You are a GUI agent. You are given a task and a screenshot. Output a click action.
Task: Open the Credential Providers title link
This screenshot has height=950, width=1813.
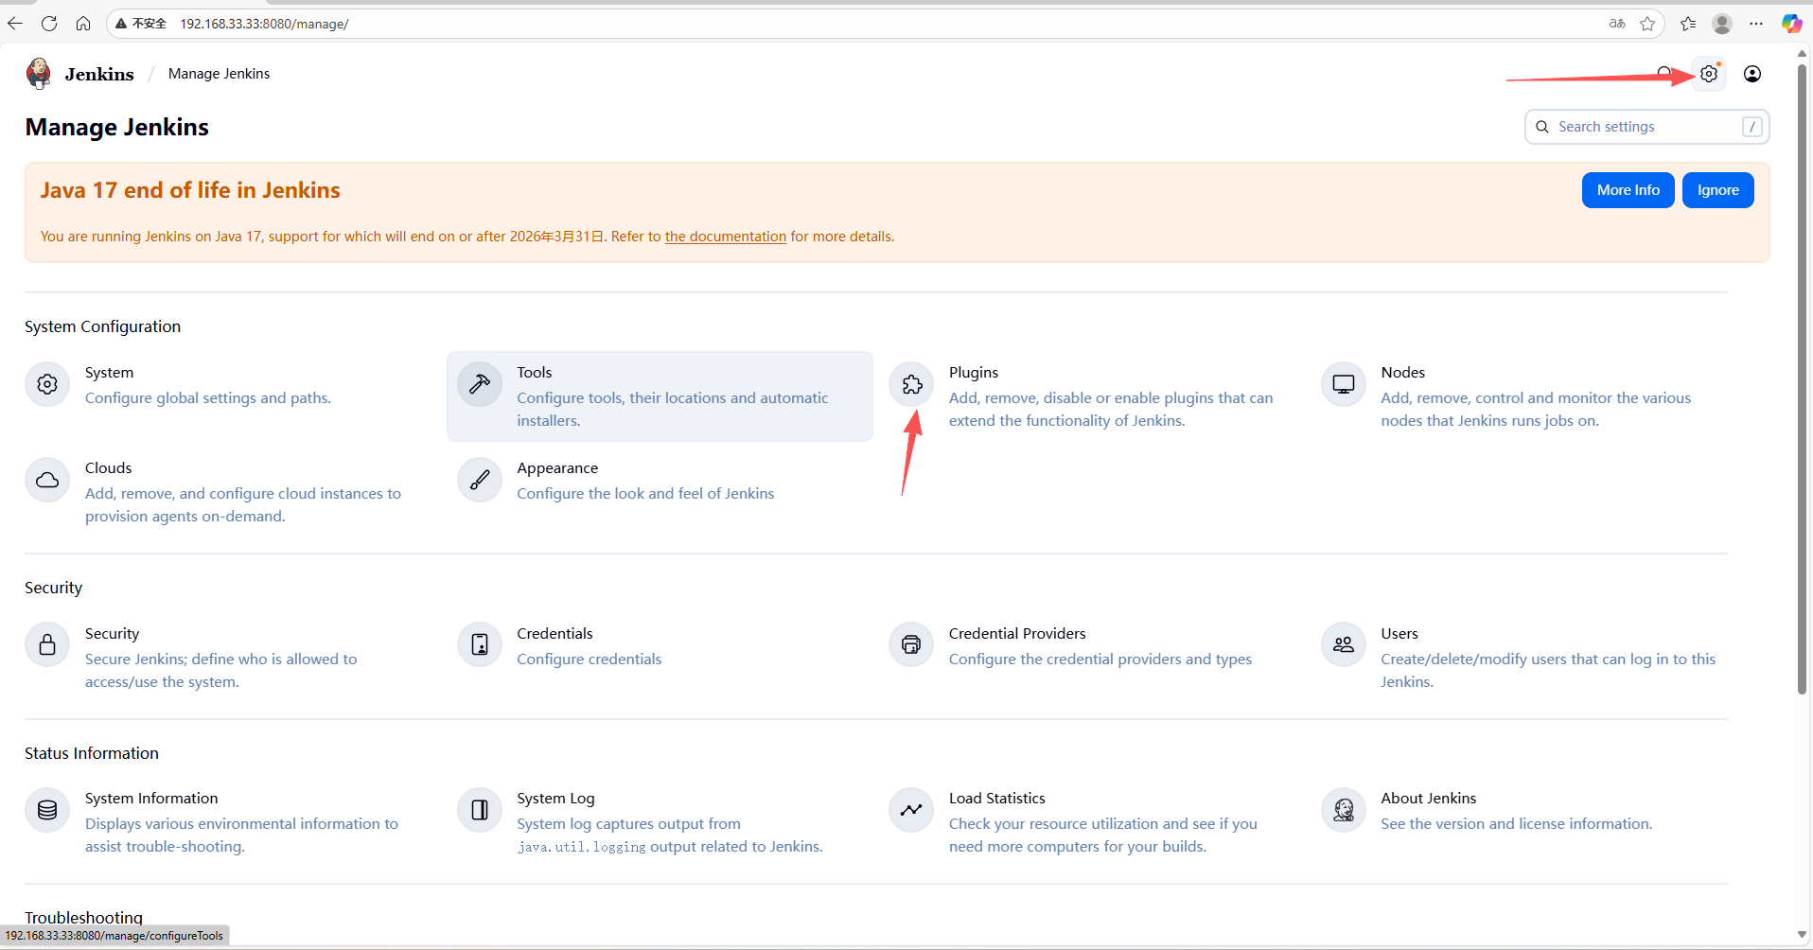pyautogui.click(x=1017, y=634)
